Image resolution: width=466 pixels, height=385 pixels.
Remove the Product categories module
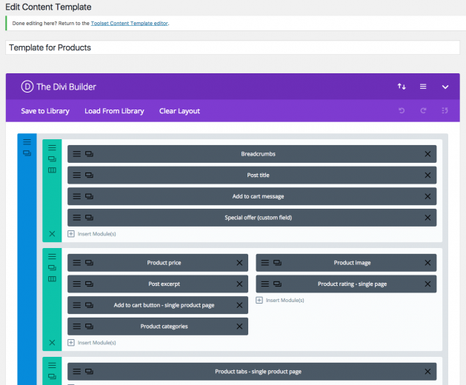point(239,327)
